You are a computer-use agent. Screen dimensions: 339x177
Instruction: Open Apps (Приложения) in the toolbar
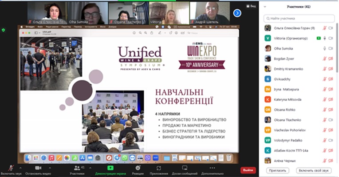(x=159, y=168)
